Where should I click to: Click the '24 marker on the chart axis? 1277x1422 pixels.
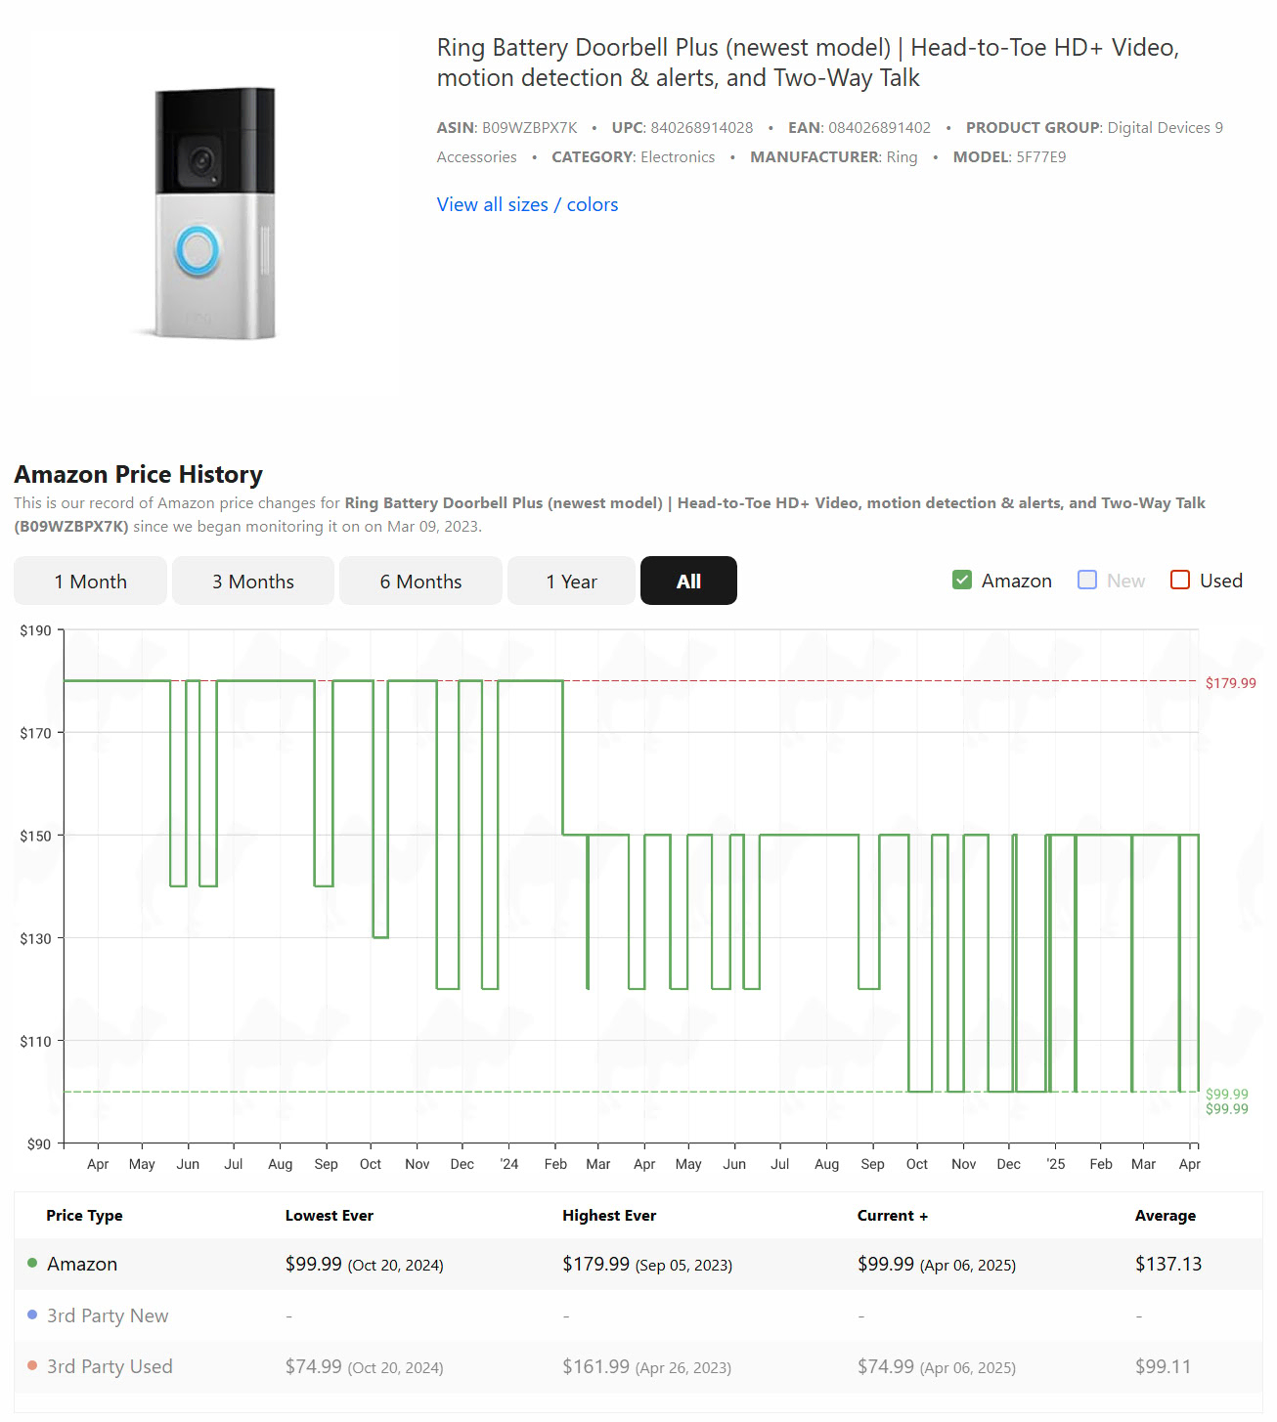click(x=508, y=1164)
